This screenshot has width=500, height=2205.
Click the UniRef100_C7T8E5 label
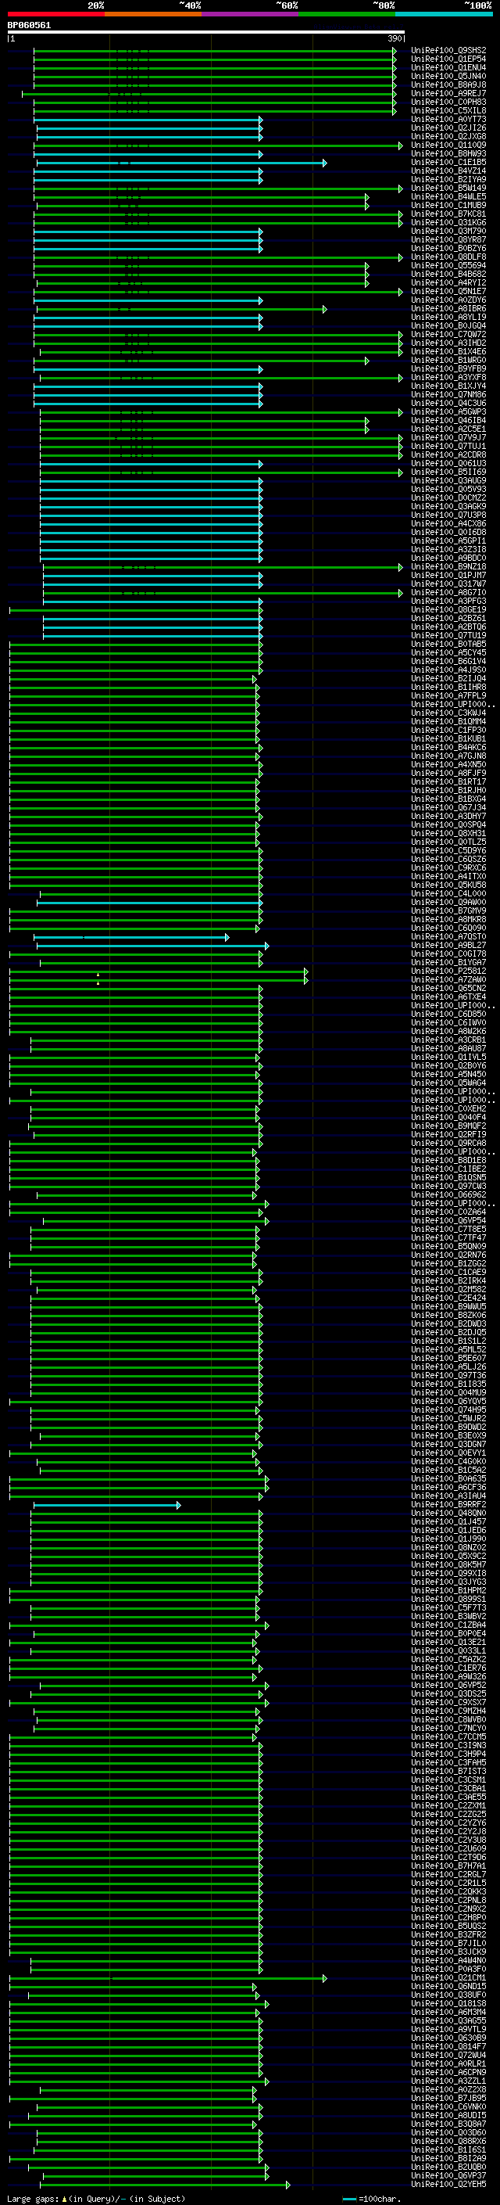[448, 1229]
